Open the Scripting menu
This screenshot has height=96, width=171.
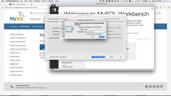point(50,1)
